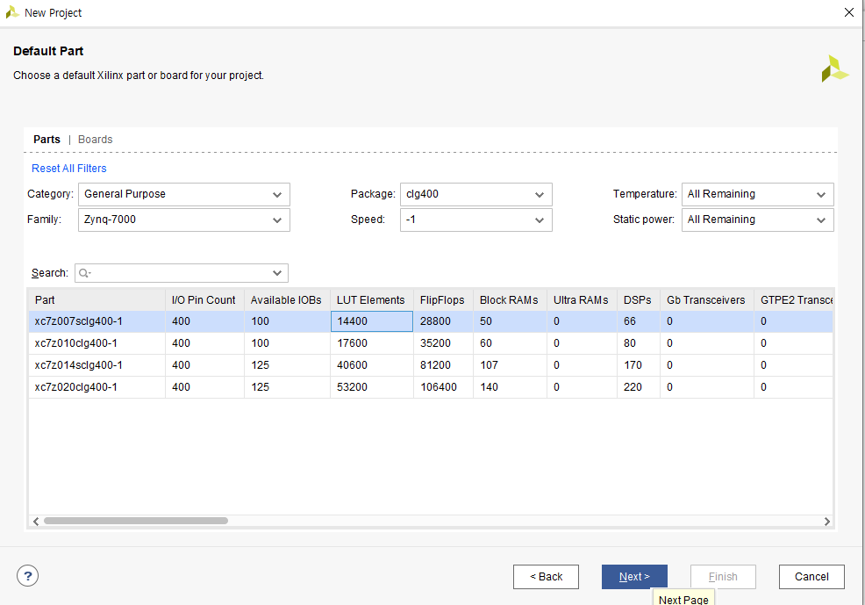
Task: Sort by Available IOBs header
Action: pos(287,299)
